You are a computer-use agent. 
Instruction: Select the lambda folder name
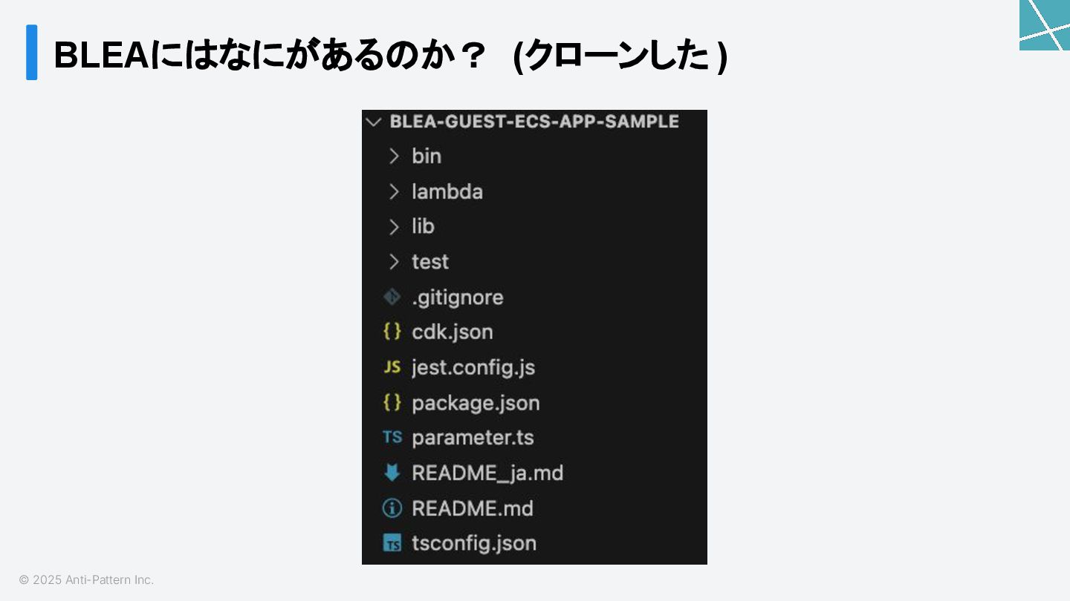click(447, 191)
